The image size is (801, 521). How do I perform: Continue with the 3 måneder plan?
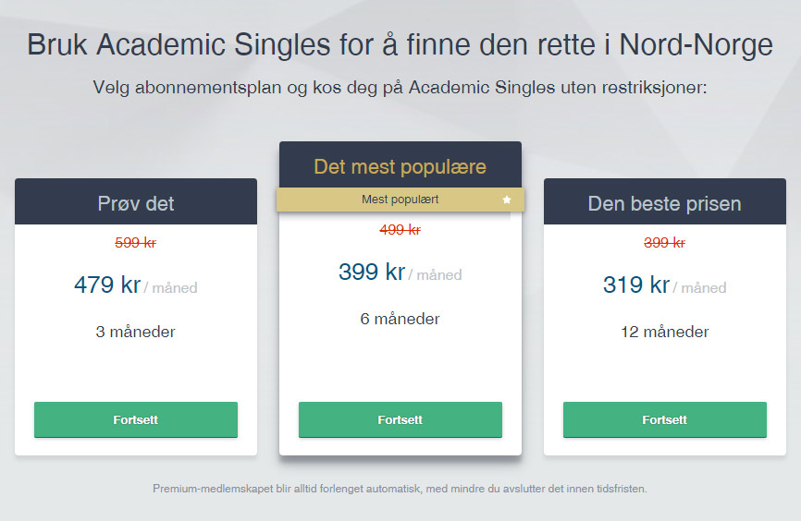click(136, 419)
